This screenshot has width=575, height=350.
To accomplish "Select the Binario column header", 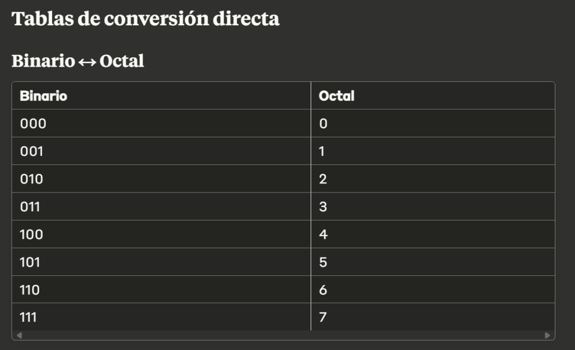I will [43, 96].
